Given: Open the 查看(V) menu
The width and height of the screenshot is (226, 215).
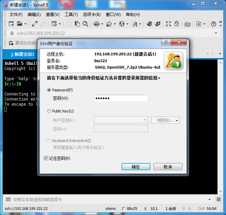Looking at the screenshot, I should (x=52, y=14).
